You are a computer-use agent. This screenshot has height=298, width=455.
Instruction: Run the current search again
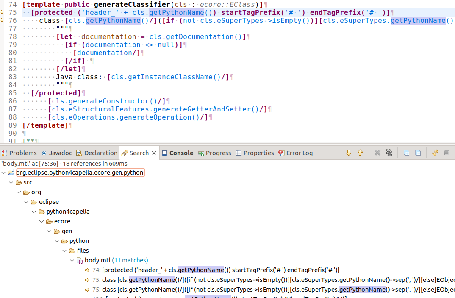435,153
